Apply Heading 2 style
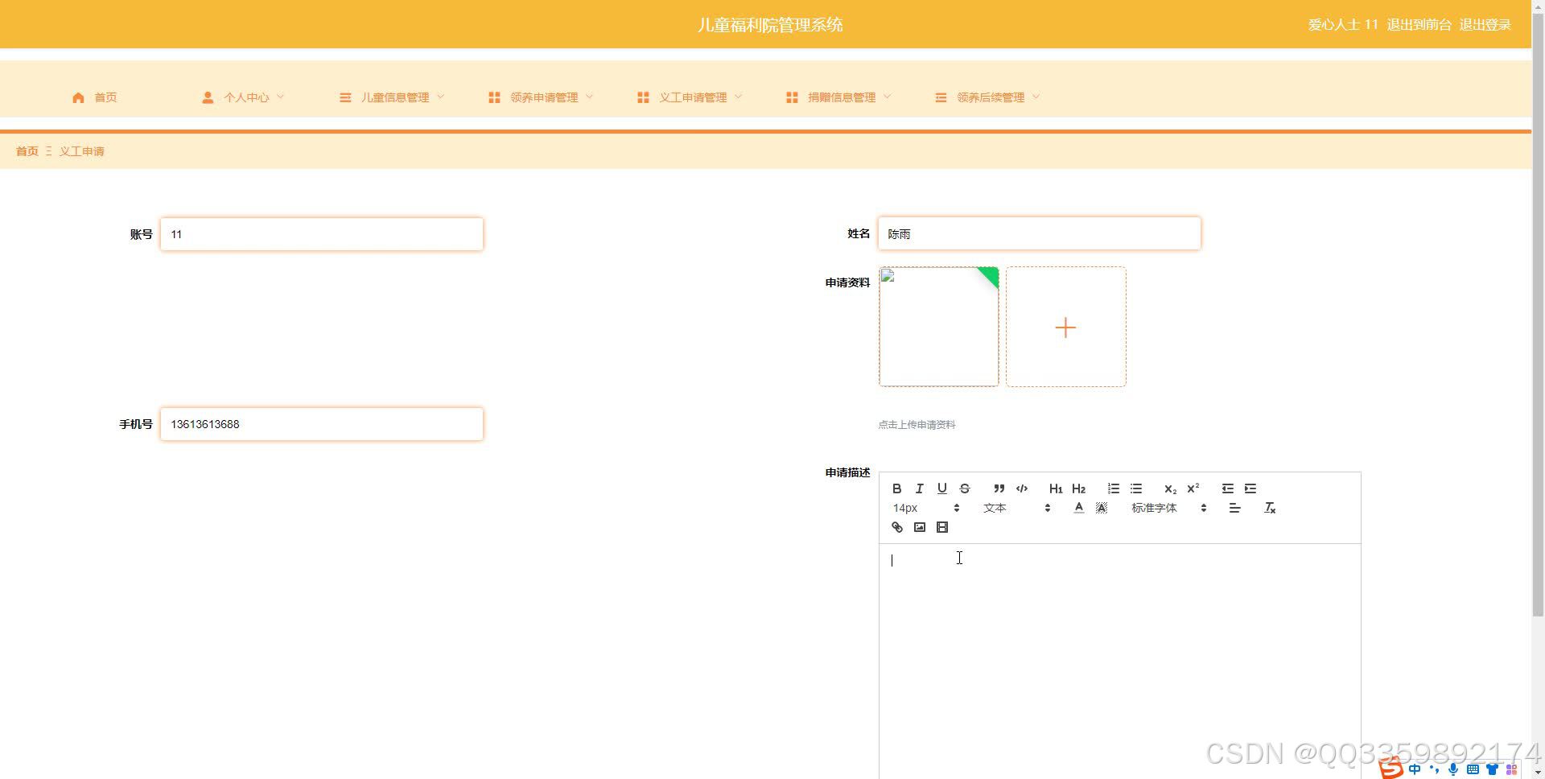This screenshot has height=779, width=1545. [1079, 488]
